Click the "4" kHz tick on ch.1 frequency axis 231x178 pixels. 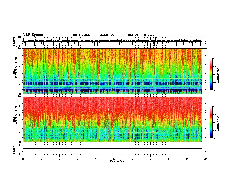coord(20,76)
